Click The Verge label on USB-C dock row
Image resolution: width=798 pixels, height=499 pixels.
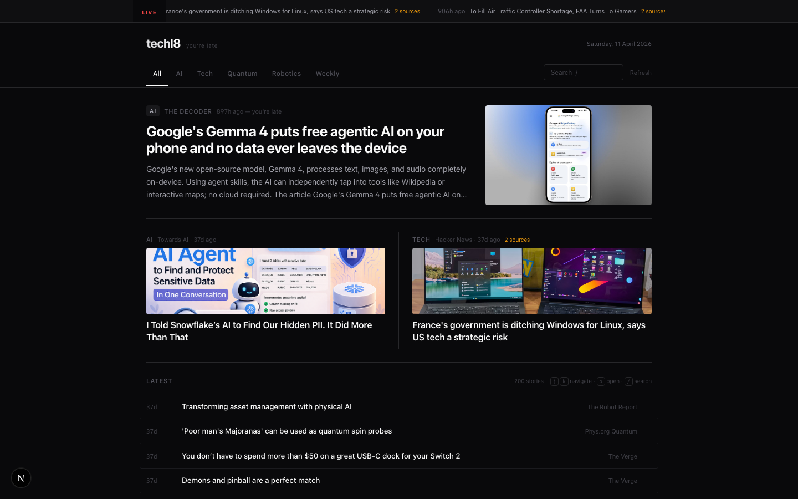tap(623, 456)
